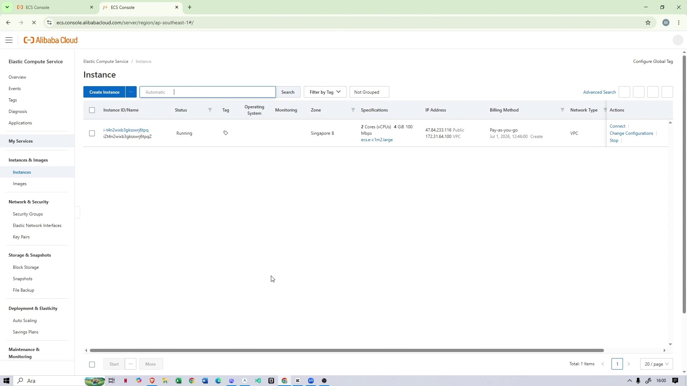This screenshot has width=687, height=386.
Task: Select all instances header checkbox
Action: 92,110
